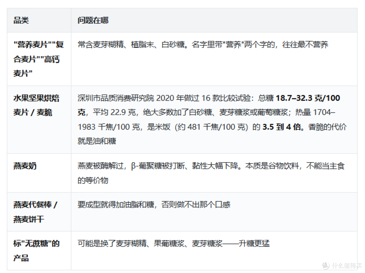Click the bold 18.7–32.3 克/100 克 value
Image resolution: width=365 pixels, height=273 pixels.
[x=209, y=105]
